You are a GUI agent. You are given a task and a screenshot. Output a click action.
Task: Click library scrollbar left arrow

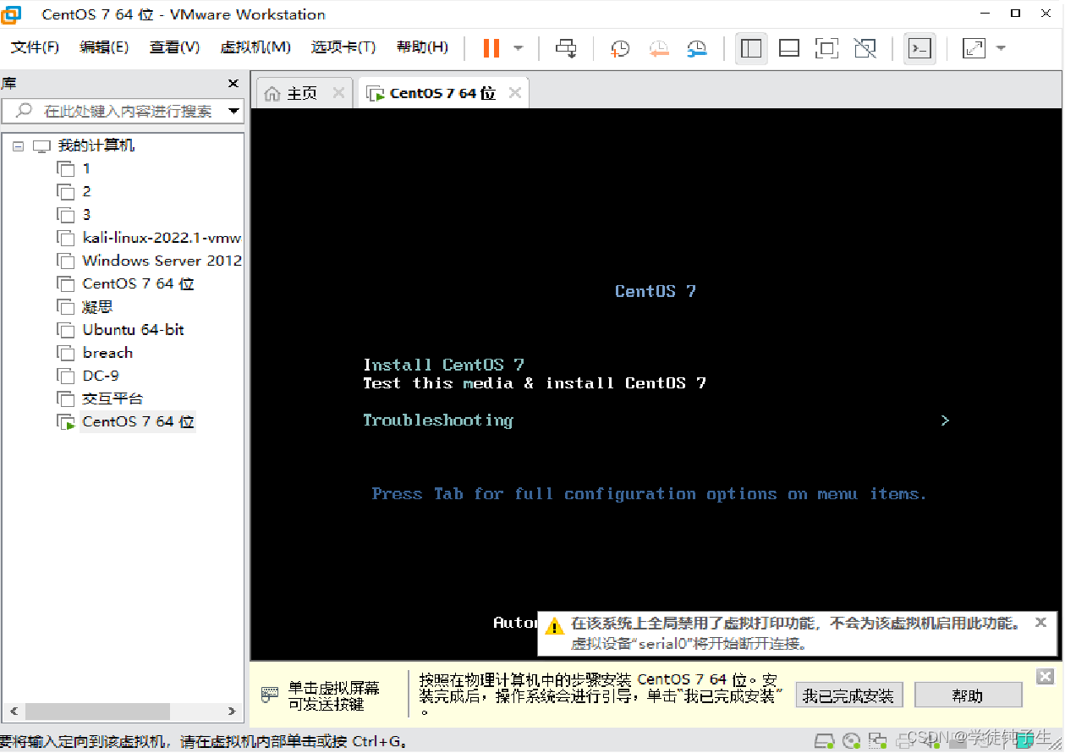(14, 712)
